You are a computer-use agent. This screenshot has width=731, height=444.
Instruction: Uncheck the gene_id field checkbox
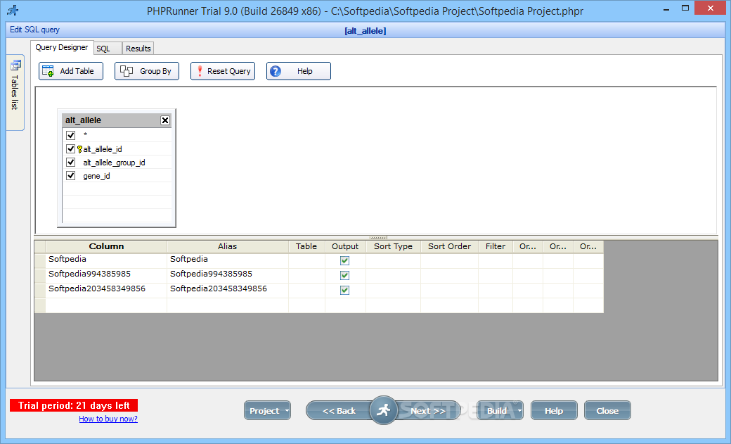pos(71,176)
